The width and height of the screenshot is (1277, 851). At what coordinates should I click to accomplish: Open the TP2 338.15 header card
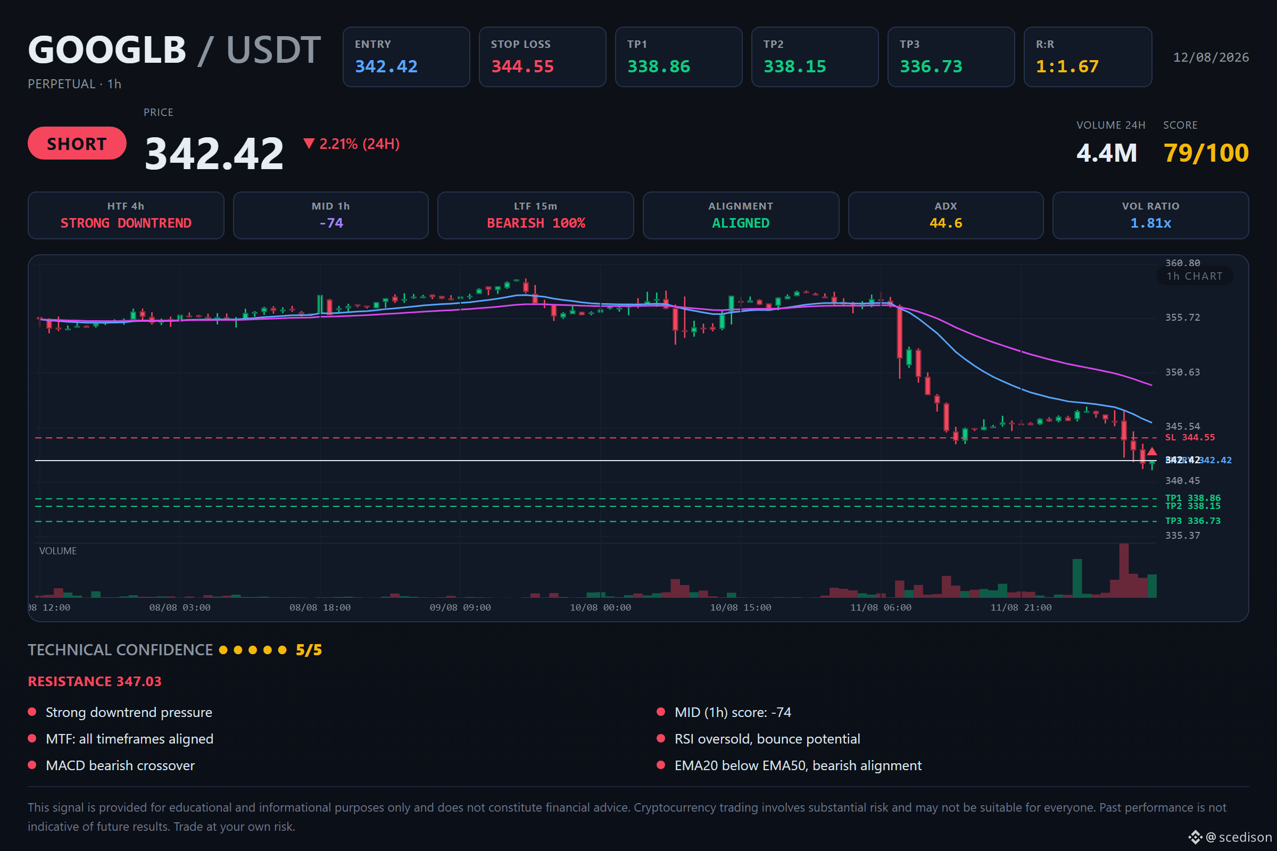[815, 57]
